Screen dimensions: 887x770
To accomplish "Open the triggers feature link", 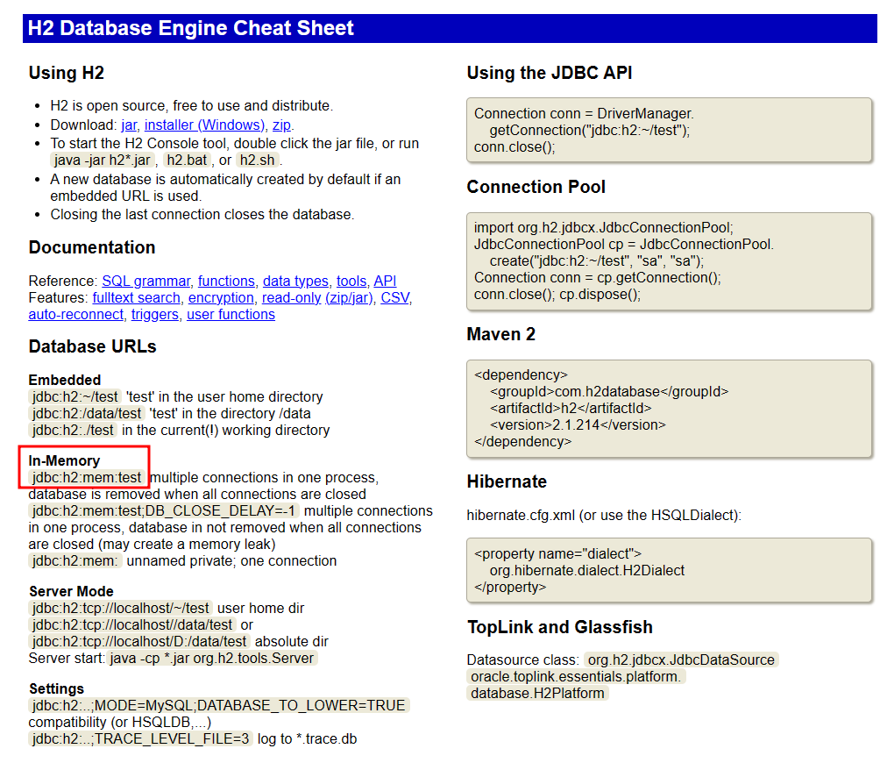I will click(155, 314).
